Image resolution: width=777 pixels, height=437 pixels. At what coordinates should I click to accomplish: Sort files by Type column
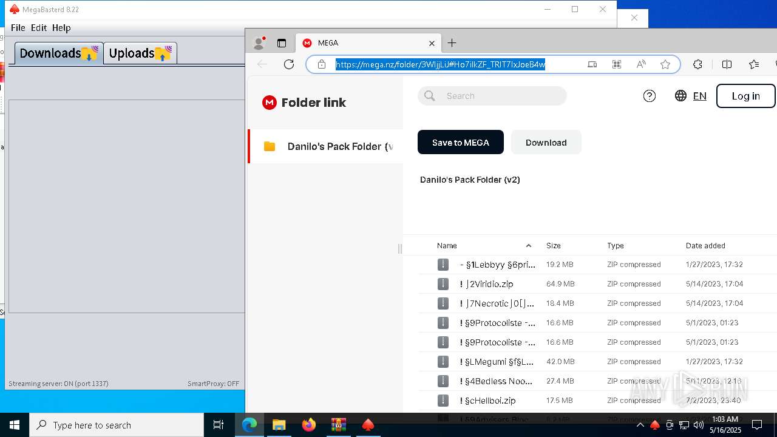tap(616, 245)
